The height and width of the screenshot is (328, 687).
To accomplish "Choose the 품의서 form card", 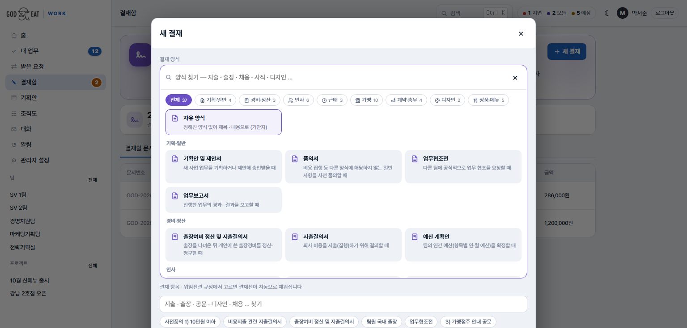I will [343, 166].
